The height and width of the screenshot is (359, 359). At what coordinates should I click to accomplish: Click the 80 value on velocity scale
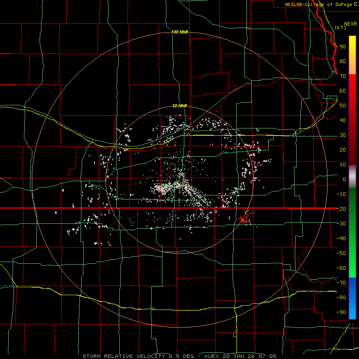tap(343, 61)
